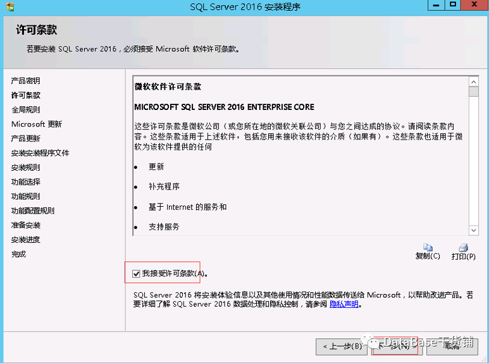Screen dimensions: 489x363
Task: Click the license text scroll up arrow
Action: pos(473,82)
